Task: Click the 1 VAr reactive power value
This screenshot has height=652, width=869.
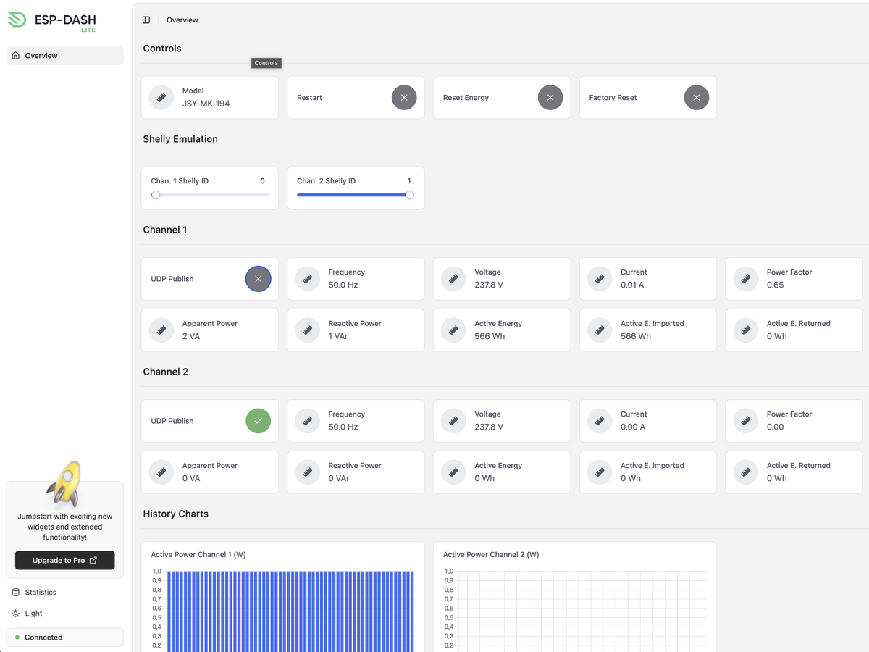Action: 338,336
